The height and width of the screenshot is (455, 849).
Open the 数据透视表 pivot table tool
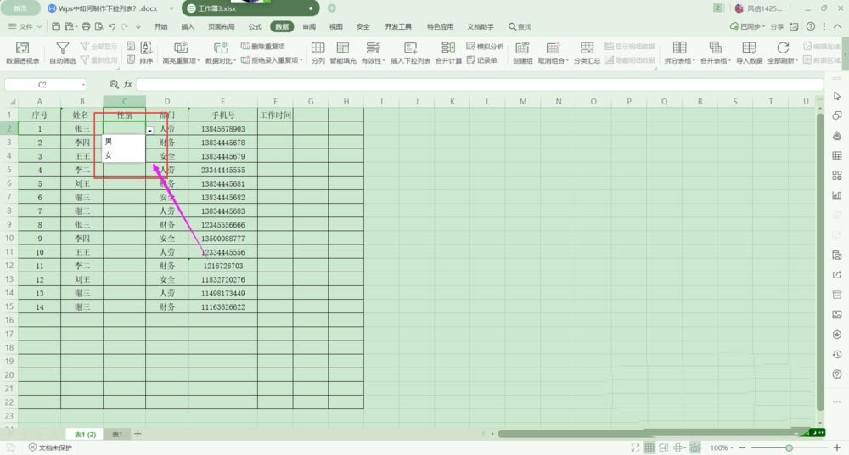point(22,53)
